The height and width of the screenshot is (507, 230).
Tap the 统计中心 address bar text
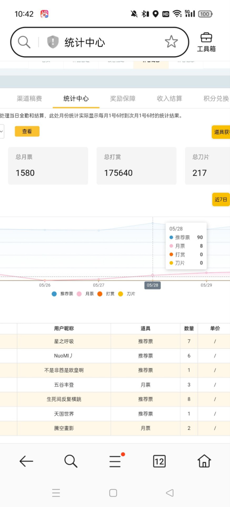[x=85, y=43]
